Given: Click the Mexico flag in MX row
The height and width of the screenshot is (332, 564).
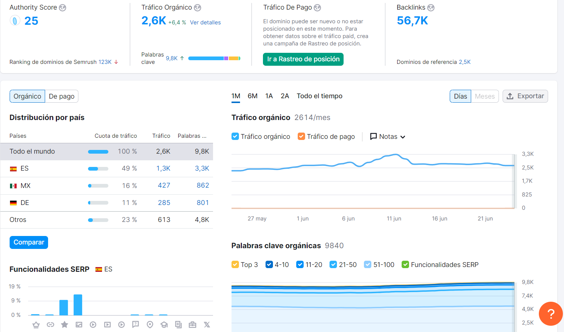Looking at the screenshot, I should [x=13, y=186].
